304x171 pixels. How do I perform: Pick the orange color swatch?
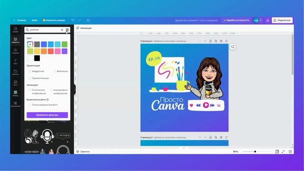click(44, 51)
